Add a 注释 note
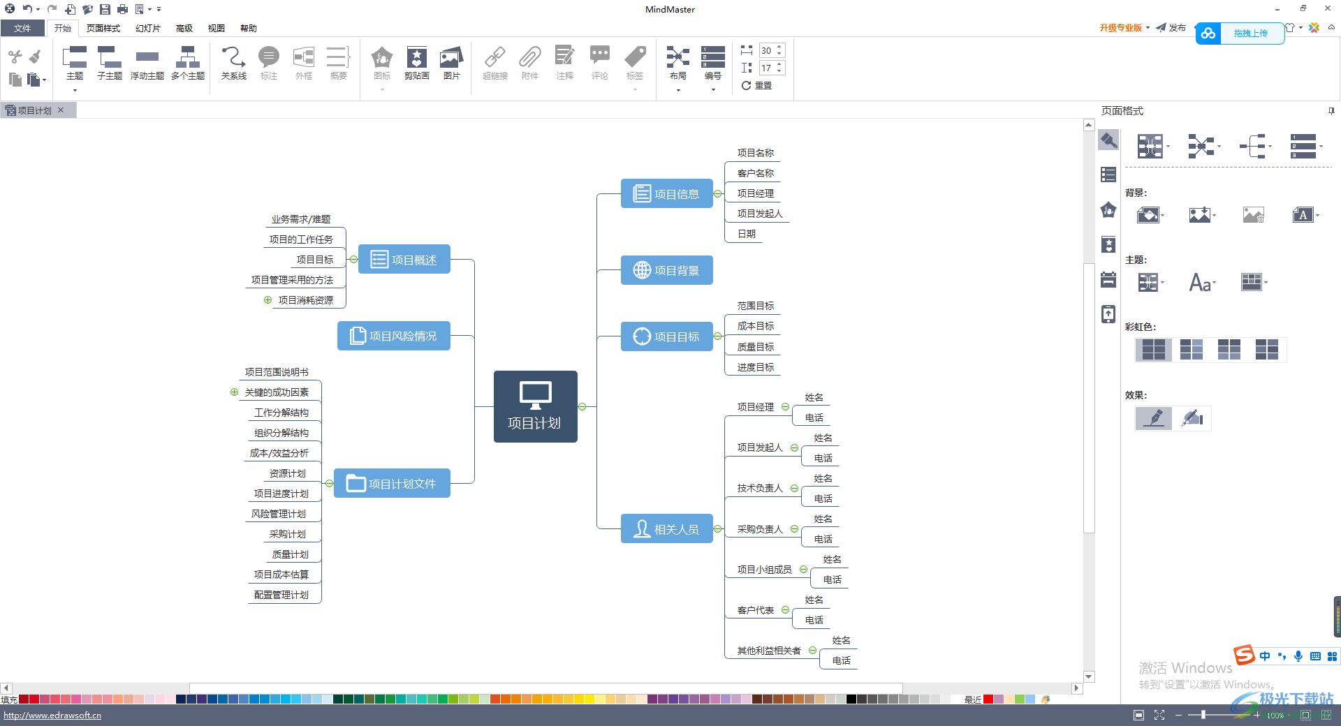Image resolution: width=1341 pixels, height=726 pixels. click(565, 63)
